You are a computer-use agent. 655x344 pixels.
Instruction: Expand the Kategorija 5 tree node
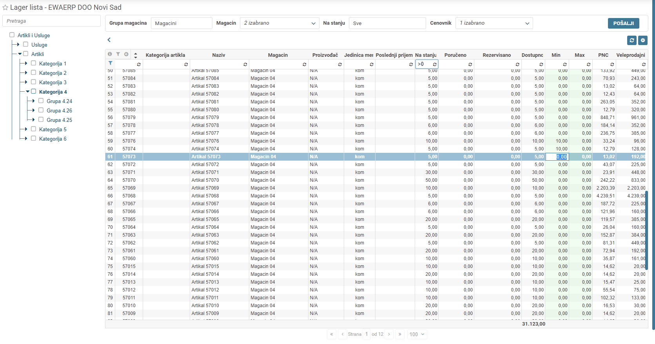tap(26, 129)
